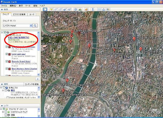Add a path using the toolbar icon
Screen dimensions: 163x118
[60, 10]
